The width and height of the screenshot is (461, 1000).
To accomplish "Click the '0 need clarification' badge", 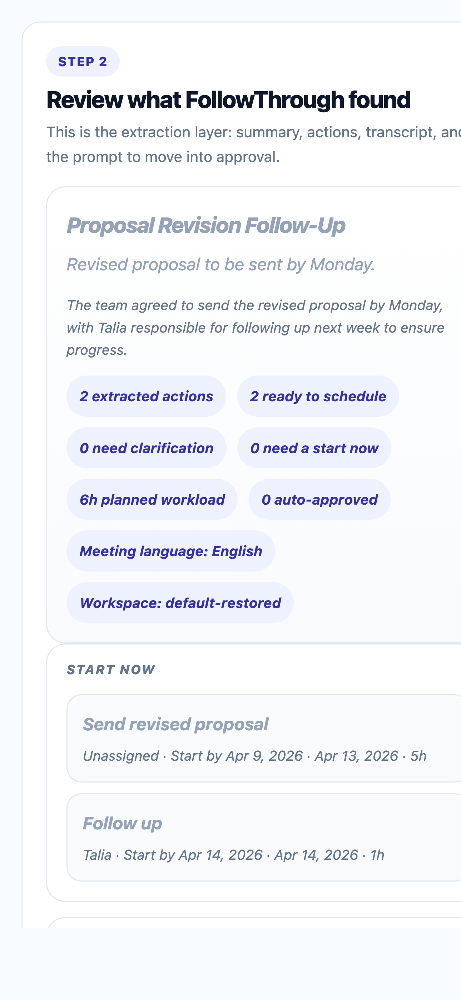I will 146,448.
